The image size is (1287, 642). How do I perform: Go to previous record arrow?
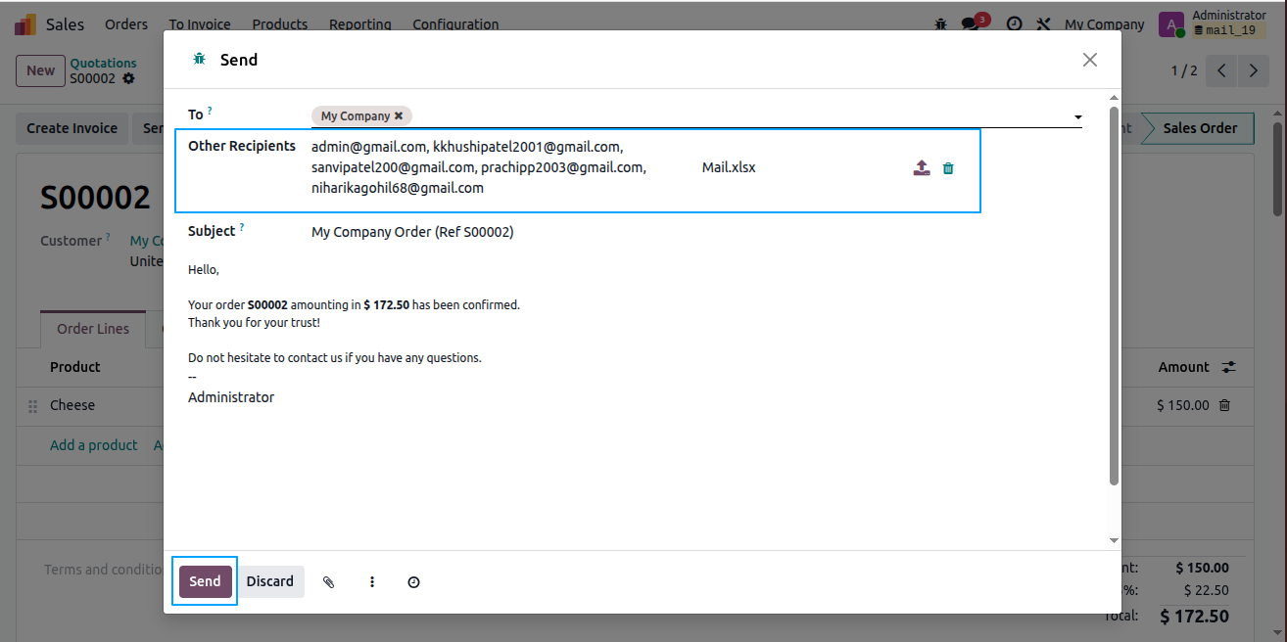[x=1221, y=70]
